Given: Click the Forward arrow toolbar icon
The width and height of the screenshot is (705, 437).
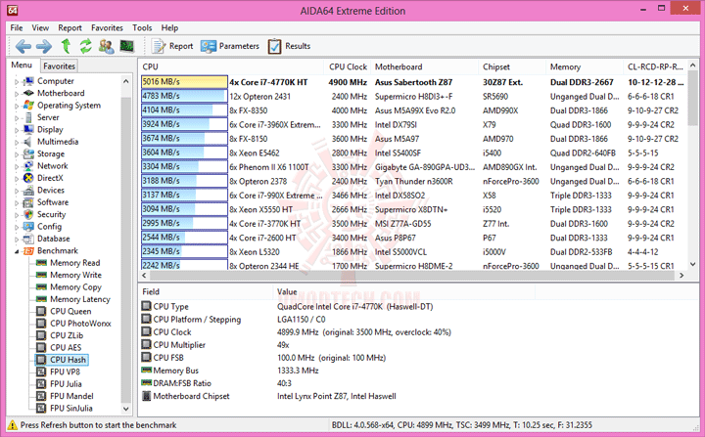Looking at the screenshot, I should 44,46.
